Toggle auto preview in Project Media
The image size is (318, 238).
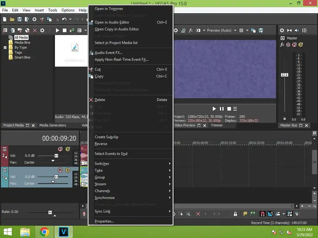[72, 30]
